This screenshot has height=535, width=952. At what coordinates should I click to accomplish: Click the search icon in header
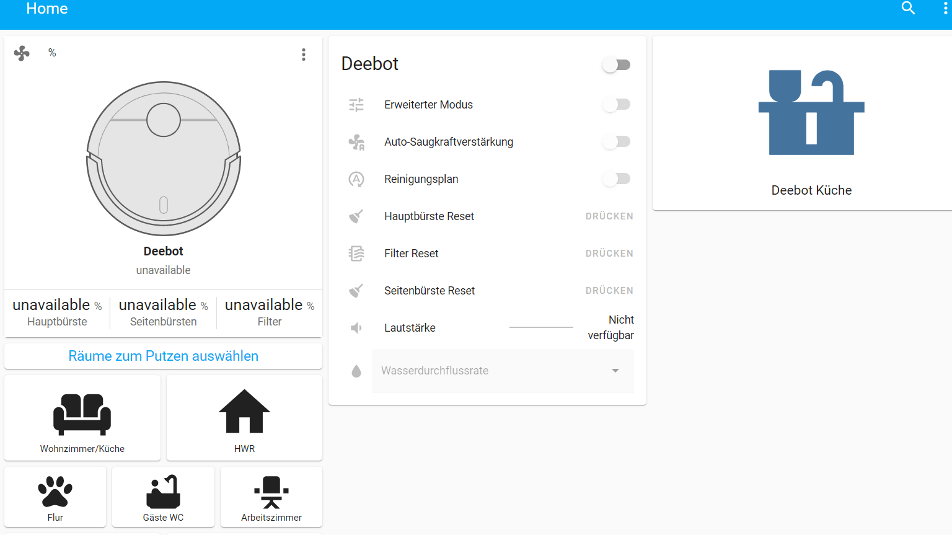[x=908, y=8]
